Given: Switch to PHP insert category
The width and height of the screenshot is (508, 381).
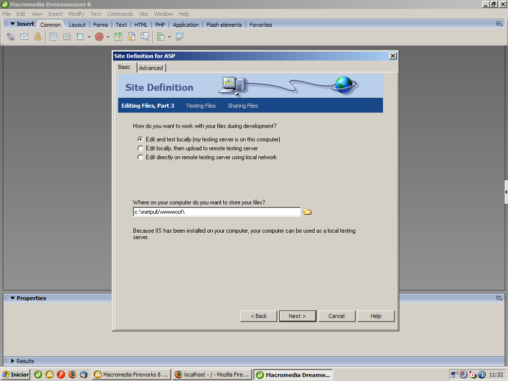Looking at the screenshot, I should 160,25.
